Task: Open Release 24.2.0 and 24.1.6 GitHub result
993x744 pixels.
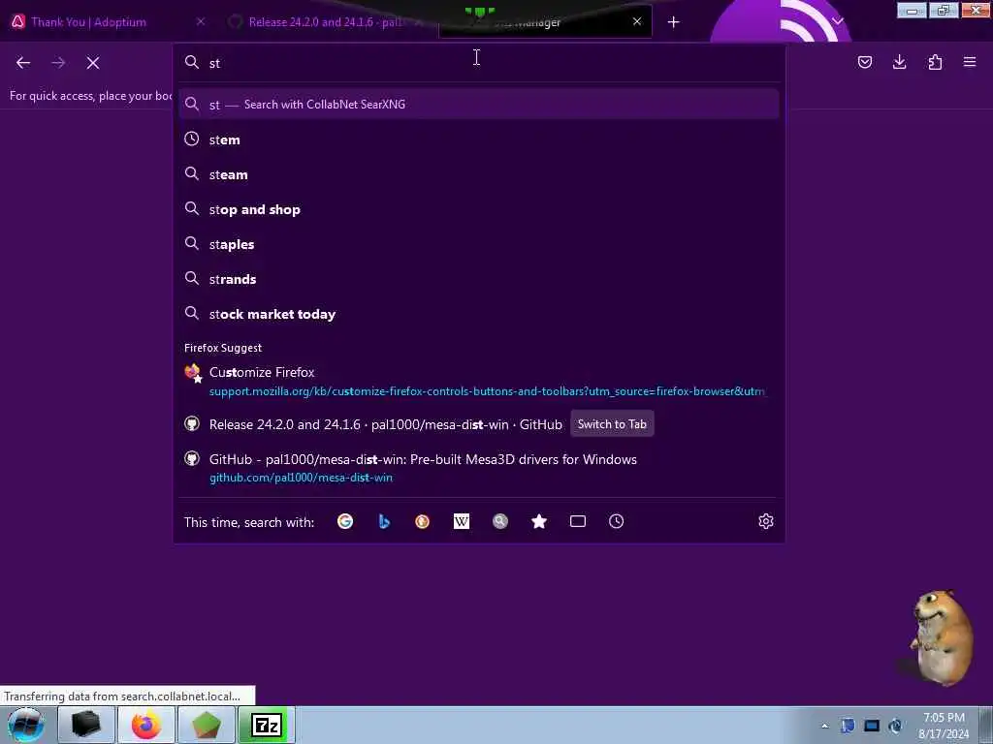Action: pos(386,424)
